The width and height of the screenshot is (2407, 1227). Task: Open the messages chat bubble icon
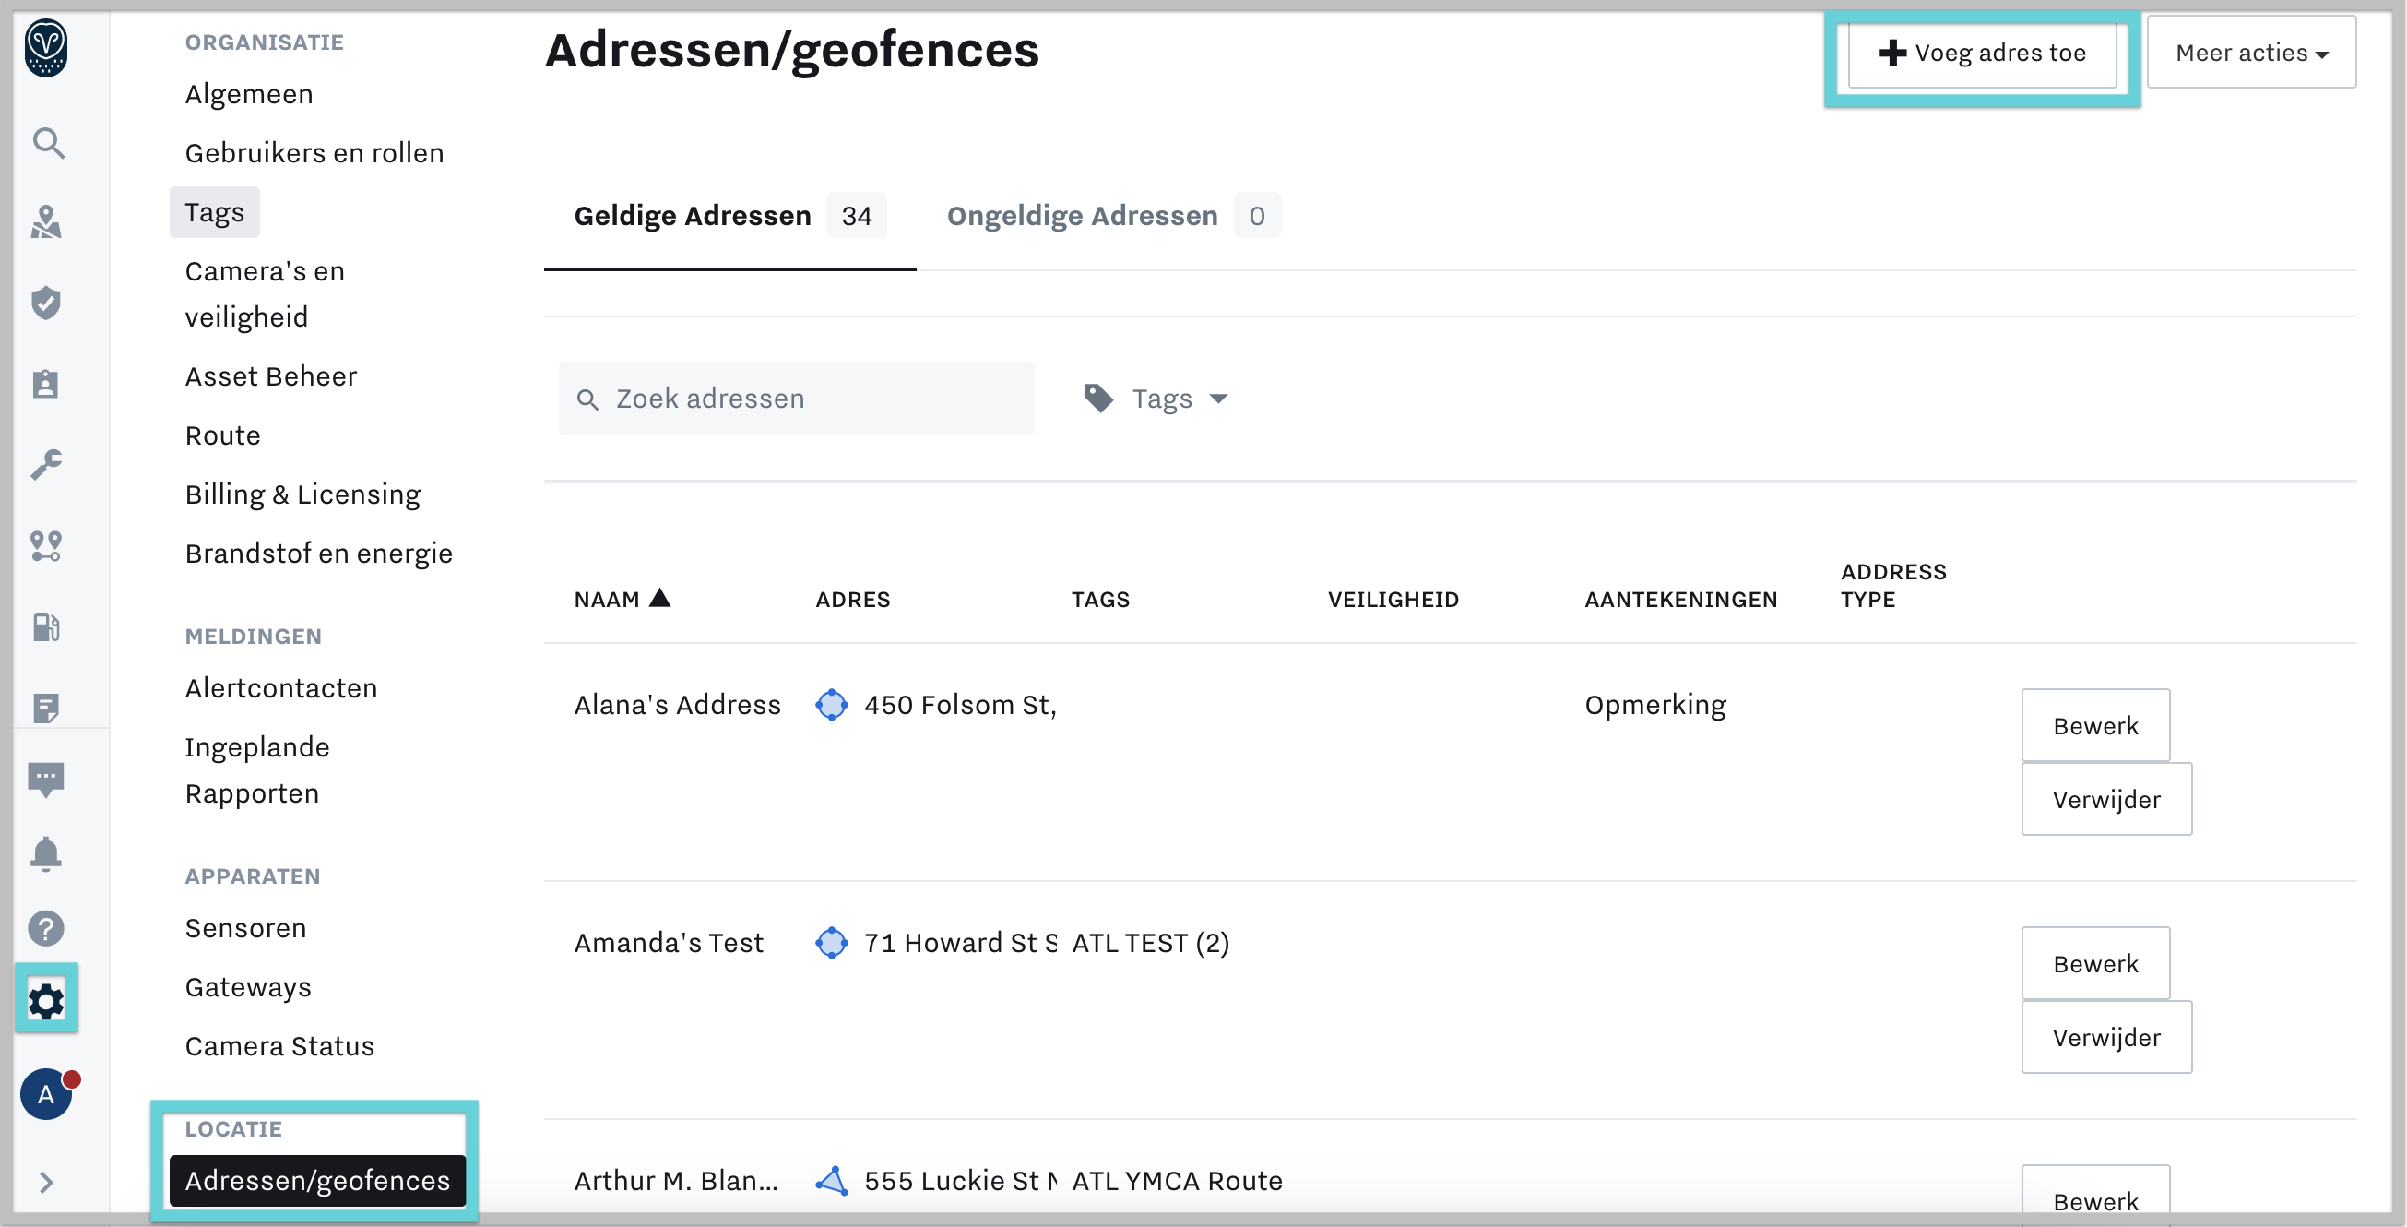(46, 779)
